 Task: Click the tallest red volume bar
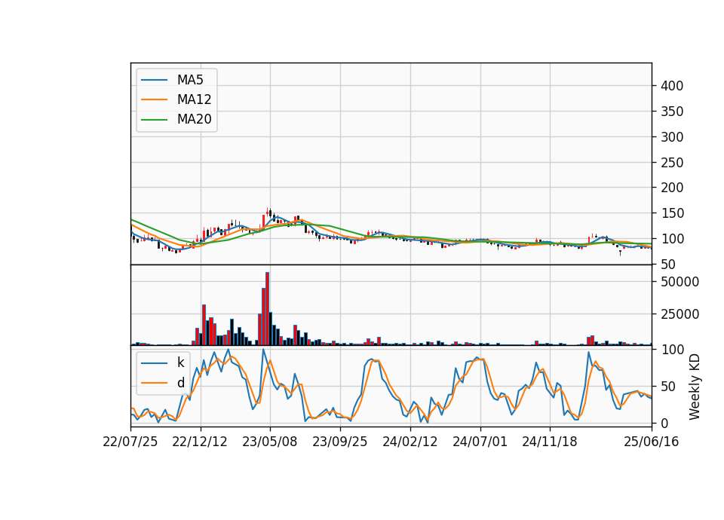point(267,309)
